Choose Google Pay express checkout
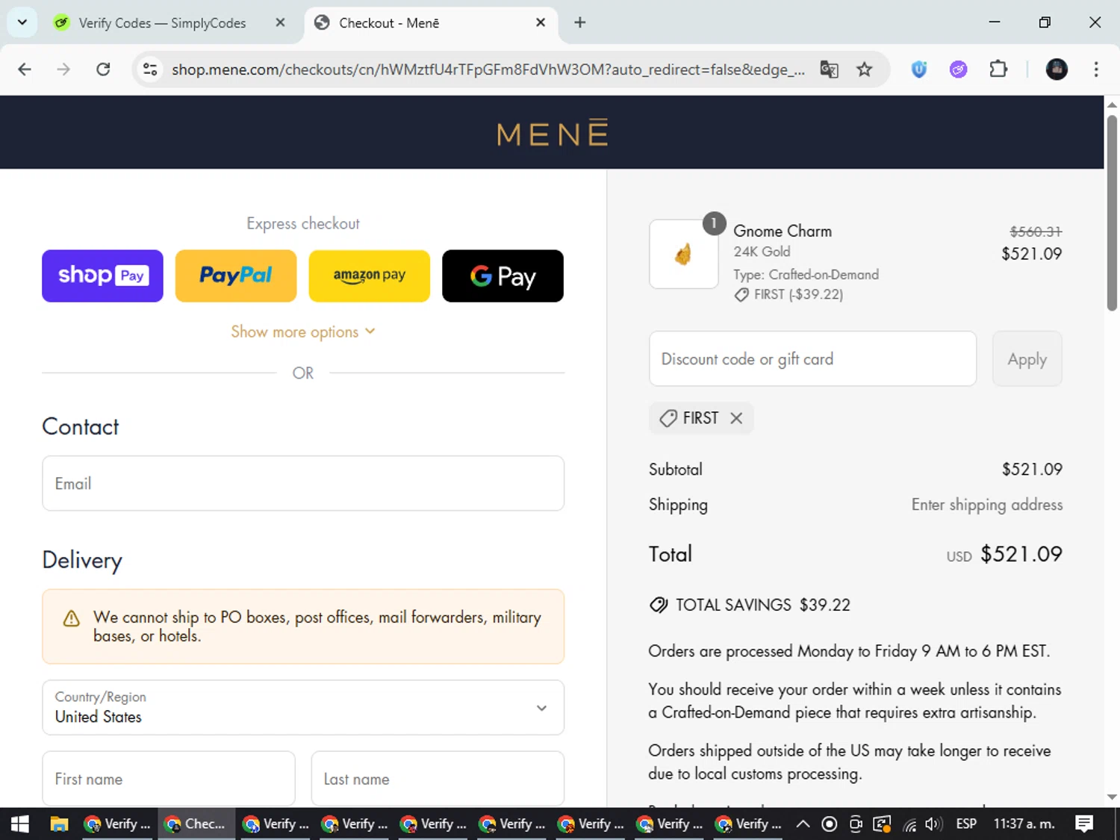Viewport: 1120px width, 840px height. (x=503, y=276)
